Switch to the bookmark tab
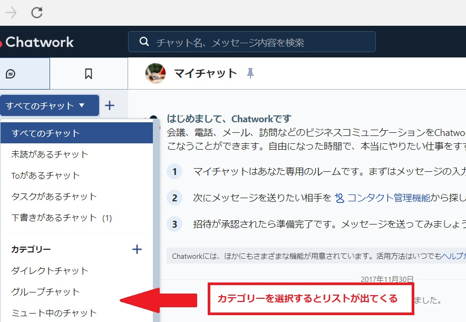This screenshot has height=322, width=466. pos(89,73)
